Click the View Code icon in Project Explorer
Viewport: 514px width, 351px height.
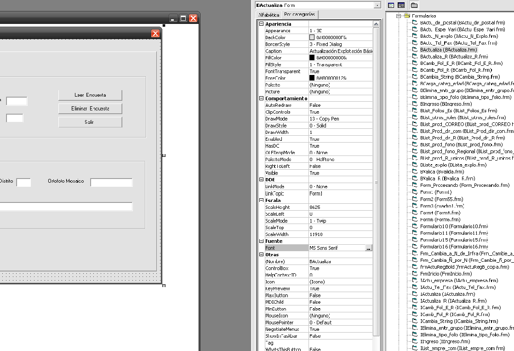[391, 5]
